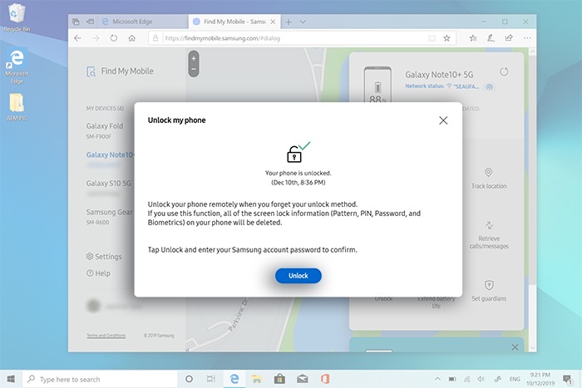582x388 pixels.
Task: Refresh device status icon
Action: click(504, 71)
